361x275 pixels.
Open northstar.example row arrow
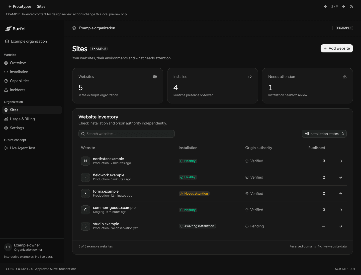coord(341,161)
